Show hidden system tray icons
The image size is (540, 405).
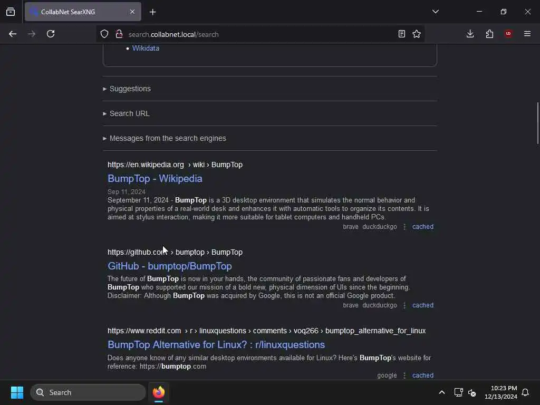click(x=442, y=392)
